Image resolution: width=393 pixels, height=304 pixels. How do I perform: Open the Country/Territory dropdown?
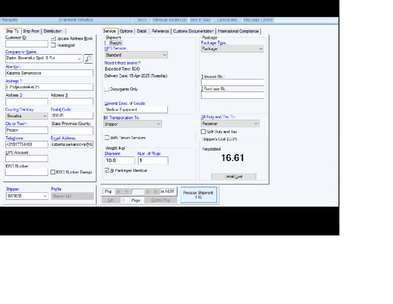point(45,116)
